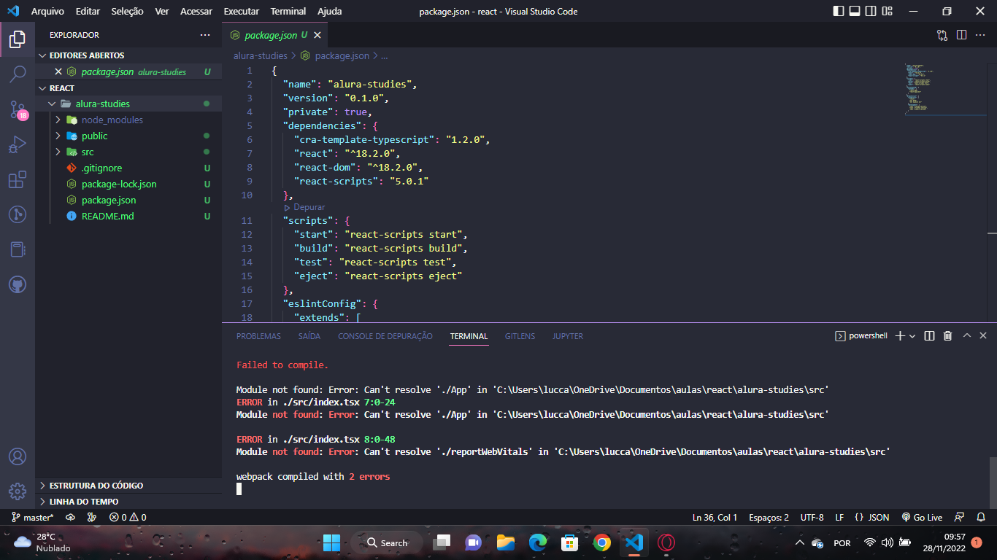Change encoding UTF-8 in status bar

click(812, 518)
